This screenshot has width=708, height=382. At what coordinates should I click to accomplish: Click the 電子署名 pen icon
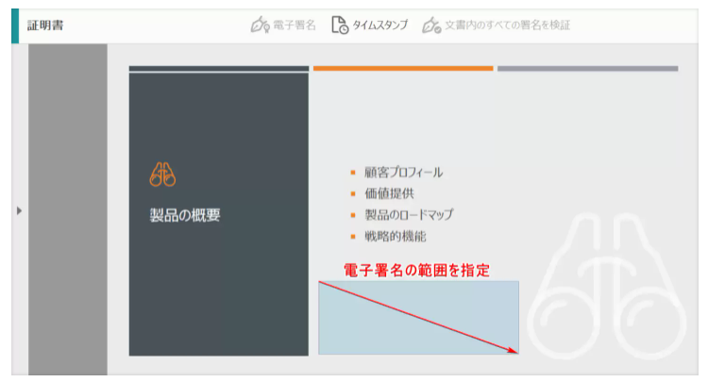click(260, 25)
